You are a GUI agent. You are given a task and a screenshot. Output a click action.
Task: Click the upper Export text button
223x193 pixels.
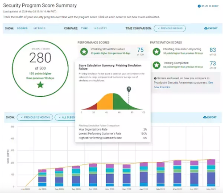pyautogui.click(x=213, y=28)
